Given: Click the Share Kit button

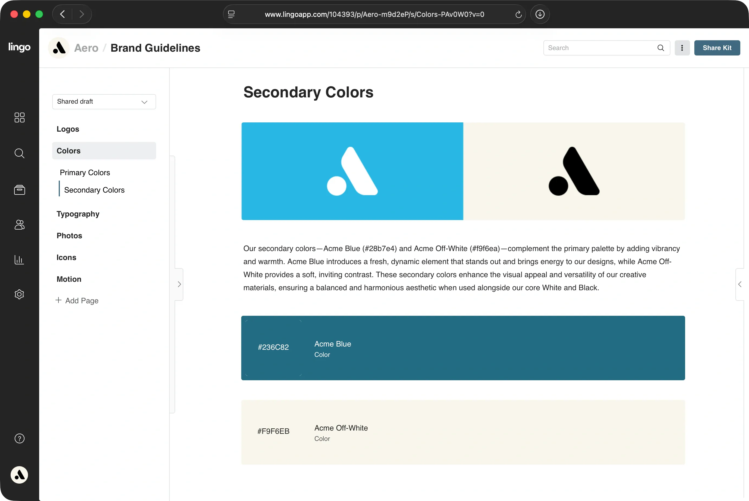Looking at the screenshot, I should pos(717,48).
